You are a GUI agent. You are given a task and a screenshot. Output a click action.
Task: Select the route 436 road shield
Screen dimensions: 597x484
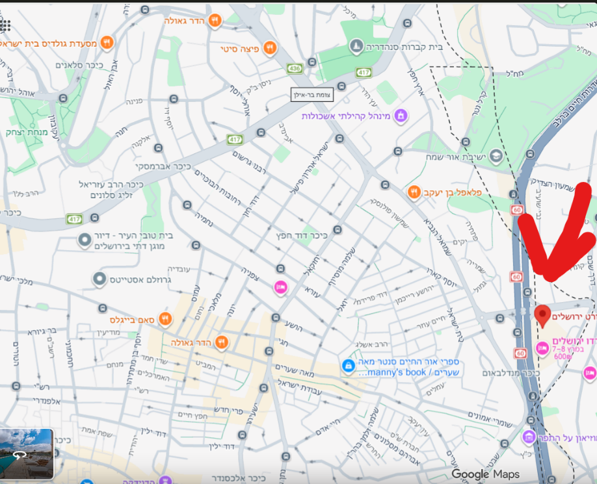(295, 68)
